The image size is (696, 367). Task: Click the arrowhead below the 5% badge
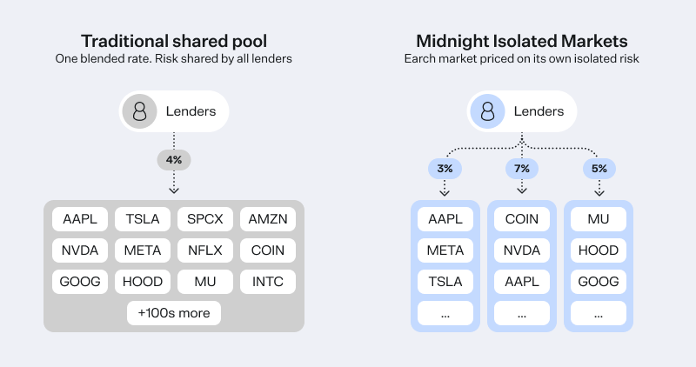(599, 192)
